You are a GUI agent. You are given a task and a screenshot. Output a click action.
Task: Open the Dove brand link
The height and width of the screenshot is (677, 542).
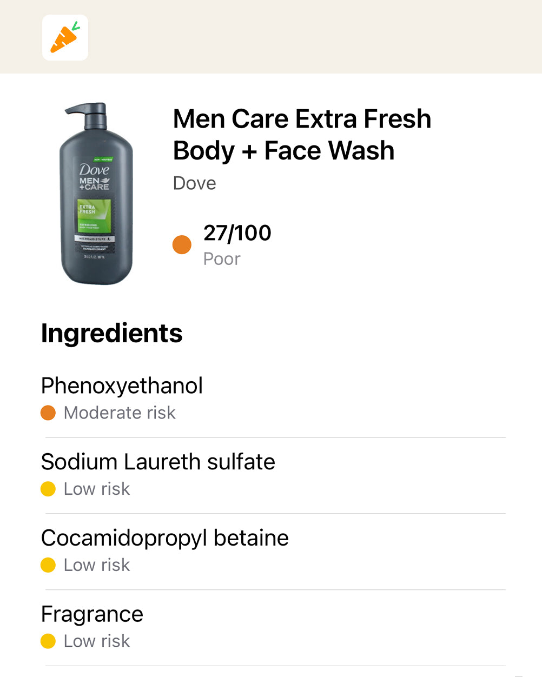tap(194, 183)
